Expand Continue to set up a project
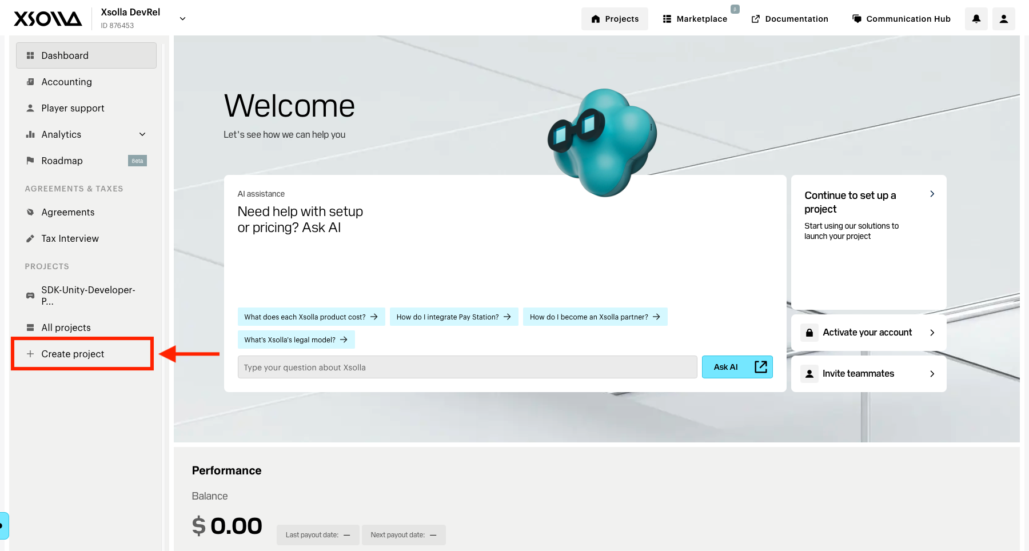This screenshot has width=1029, height=551. point(932,194)
